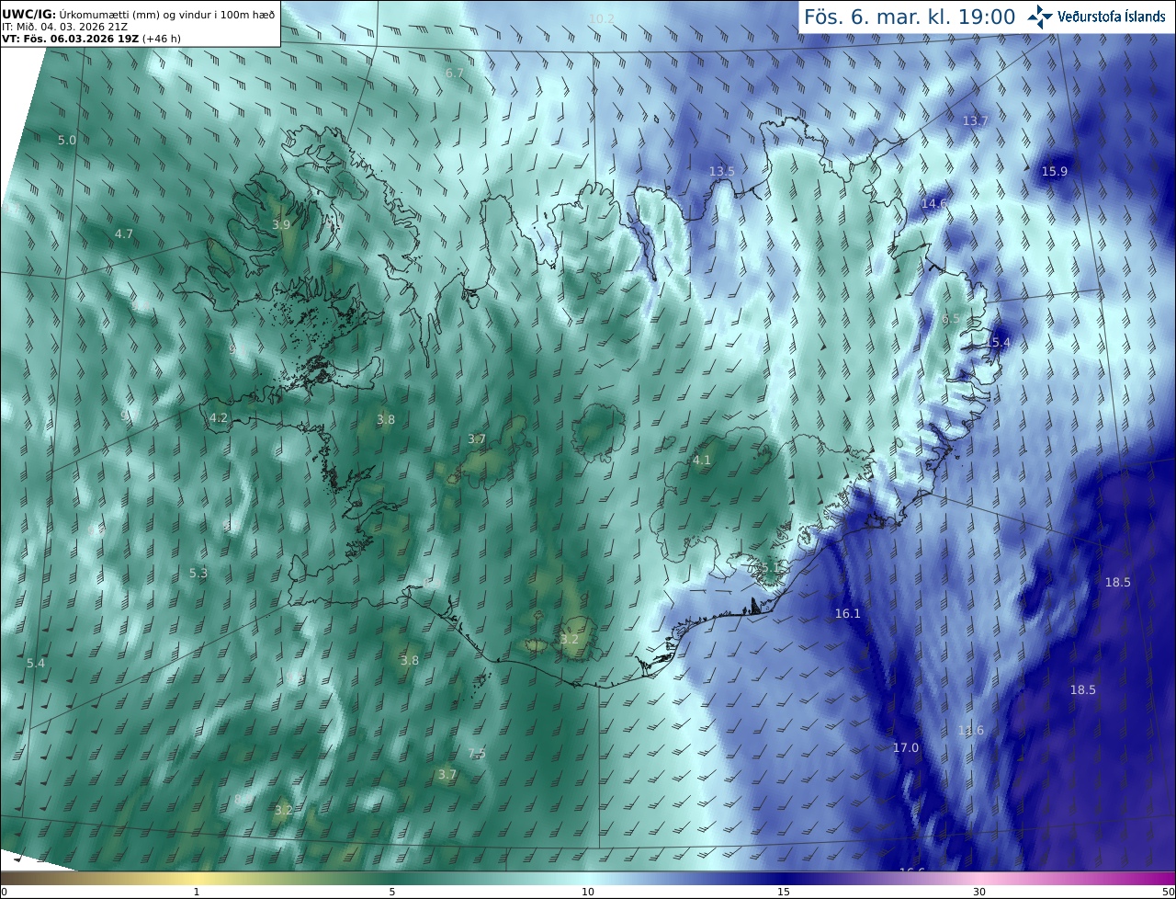
Task: Click the 15 label on the color scale
Action: click(784, 892)
